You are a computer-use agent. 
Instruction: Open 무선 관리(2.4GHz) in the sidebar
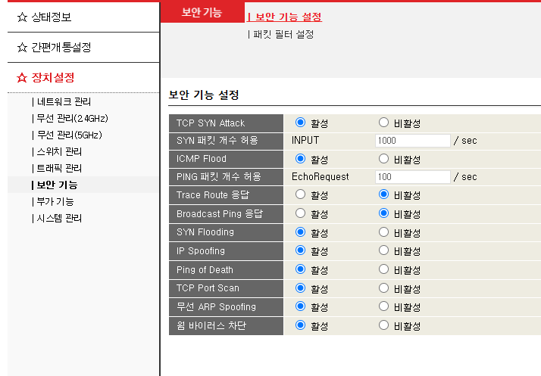[x=72, y=118]
